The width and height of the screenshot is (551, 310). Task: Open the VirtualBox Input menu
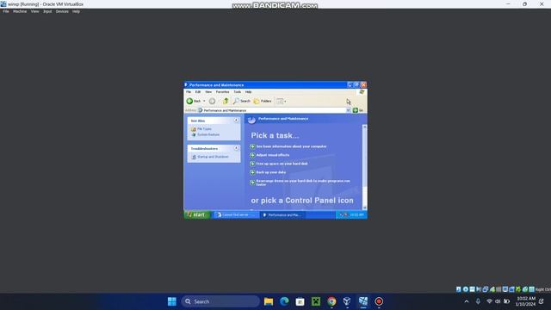coord(47,11)
